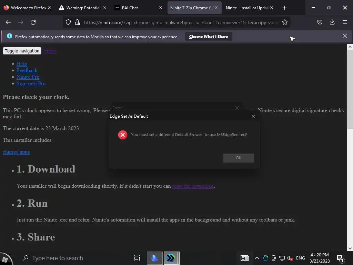
Task: Click the ENG language indicator
Action: tap(300, 258)
